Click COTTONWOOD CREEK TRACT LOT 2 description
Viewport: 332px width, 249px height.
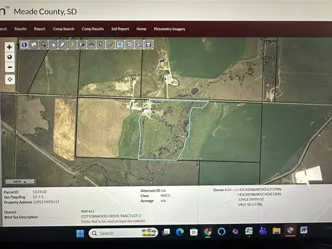(x=111, y=216)
